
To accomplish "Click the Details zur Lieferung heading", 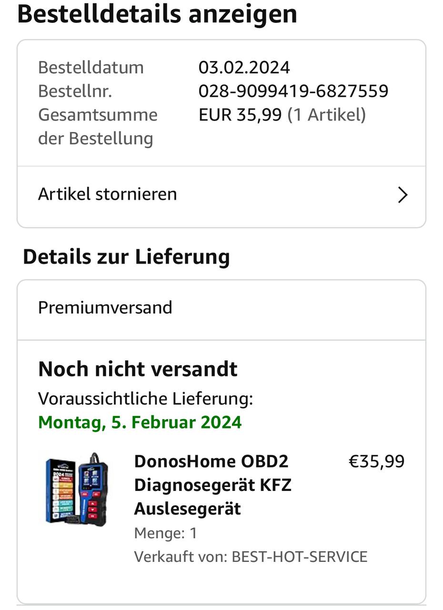I will (x=126, y=257).
